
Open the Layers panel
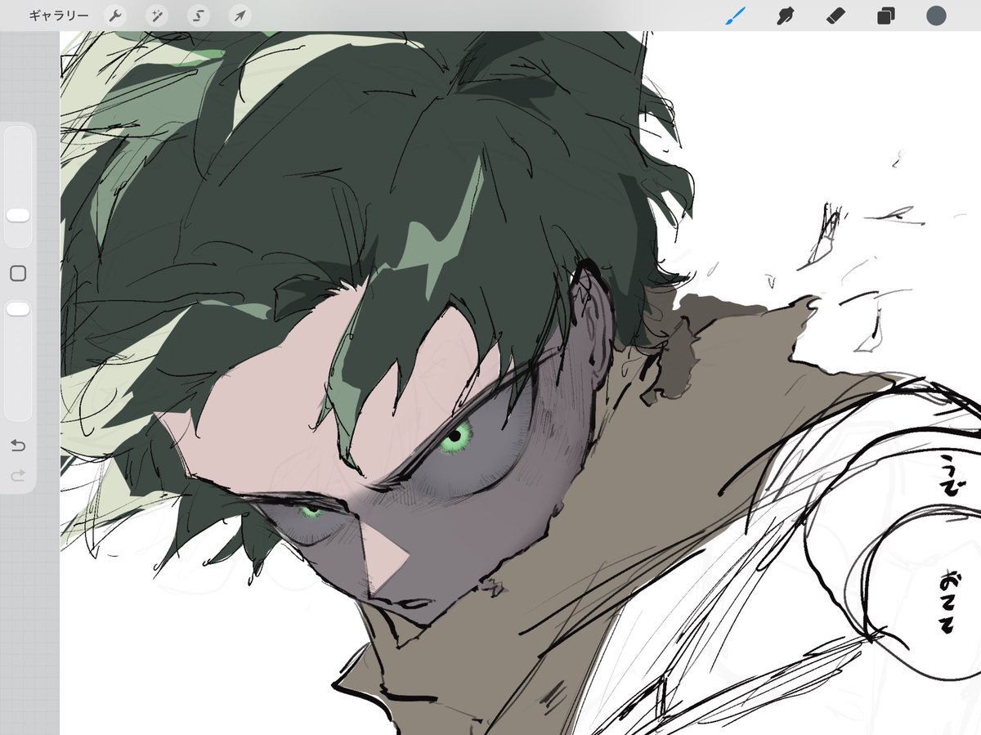(885, 16)
